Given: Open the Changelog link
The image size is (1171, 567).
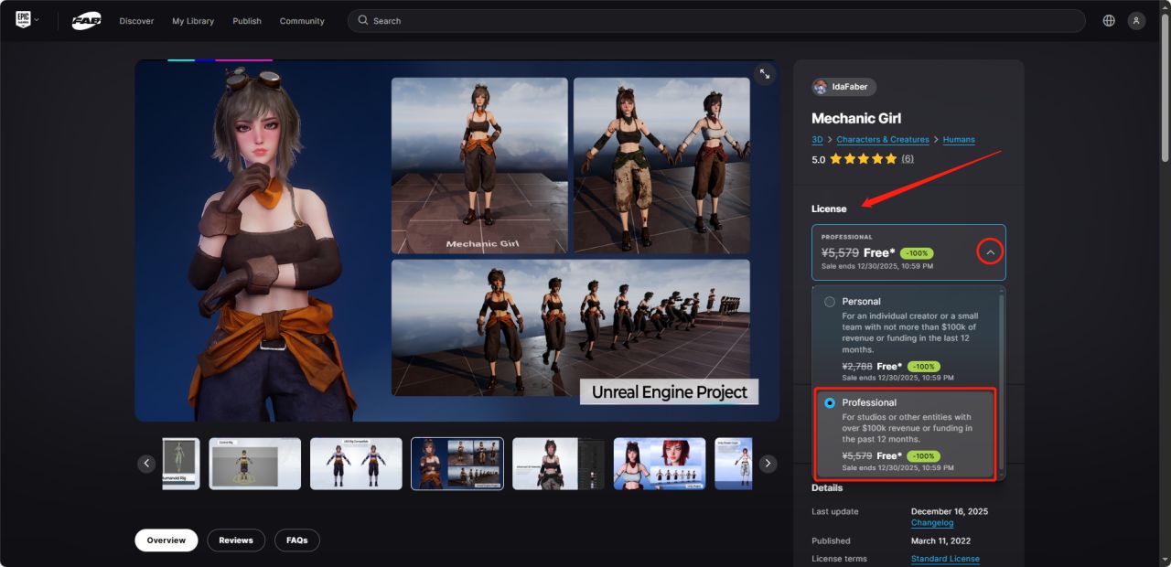Looking at the screenshot, I should (x=932, y=523).
